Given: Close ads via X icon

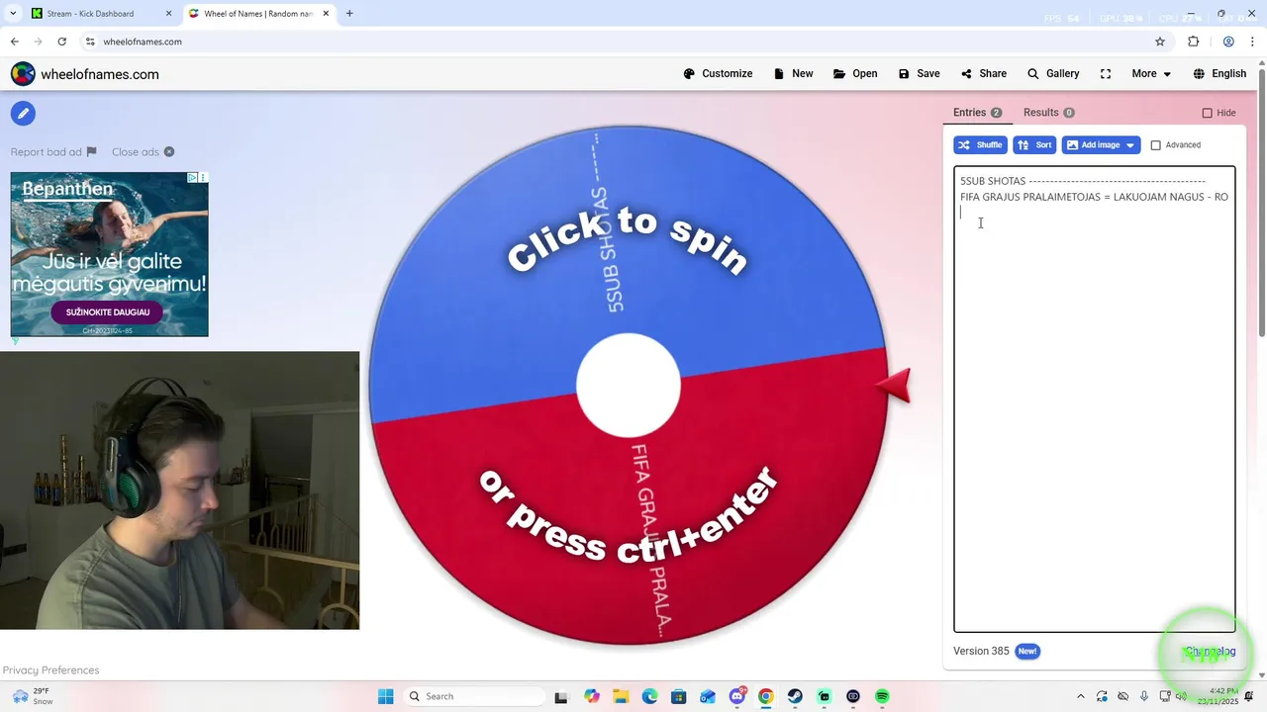Looking at the screenshot, I should coord(169,152).
